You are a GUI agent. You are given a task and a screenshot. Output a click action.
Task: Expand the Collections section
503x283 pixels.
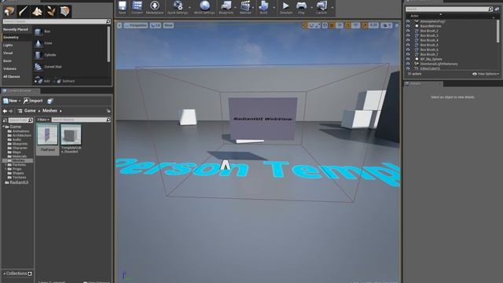point(4,274)
